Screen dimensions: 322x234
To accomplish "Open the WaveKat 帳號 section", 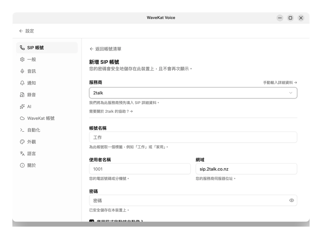I will (47, 118).
